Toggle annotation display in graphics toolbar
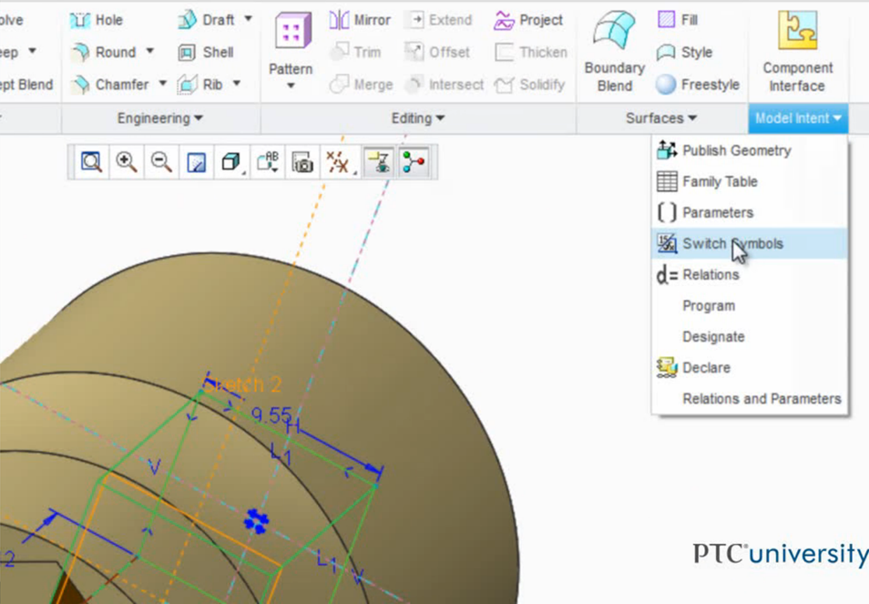The image size is (869, 604). pyautogui.click(x=379, y=162)
